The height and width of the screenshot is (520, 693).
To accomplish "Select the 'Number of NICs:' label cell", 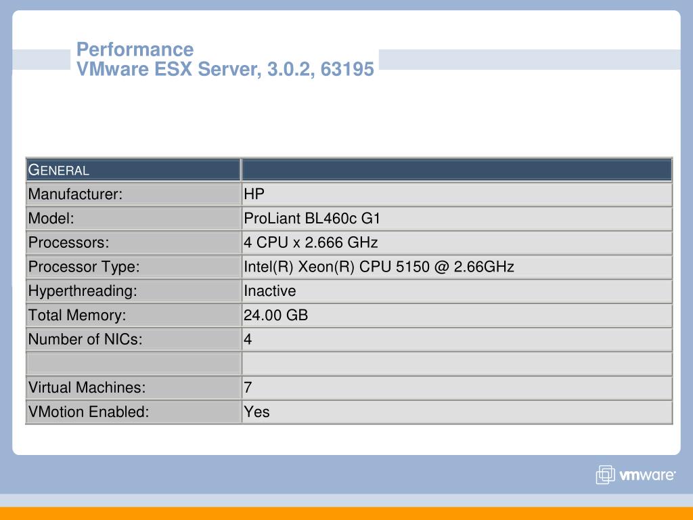I will click(133, 339).
